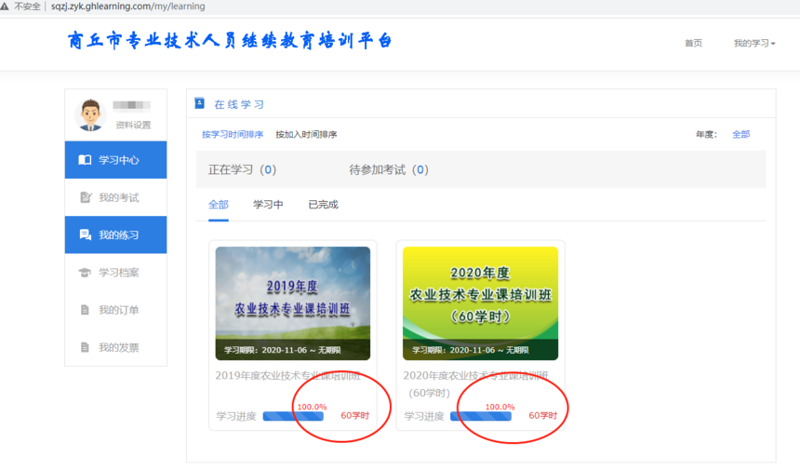Click 60学时 on the 2020 course card
Screen dimensions: 800x469
pos(543,415)
